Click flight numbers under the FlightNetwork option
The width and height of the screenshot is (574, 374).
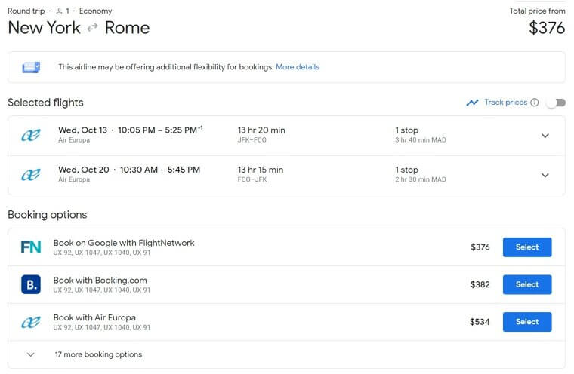pos(102,253)
